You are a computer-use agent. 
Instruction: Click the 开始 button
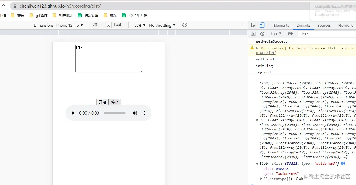[102, 102]
